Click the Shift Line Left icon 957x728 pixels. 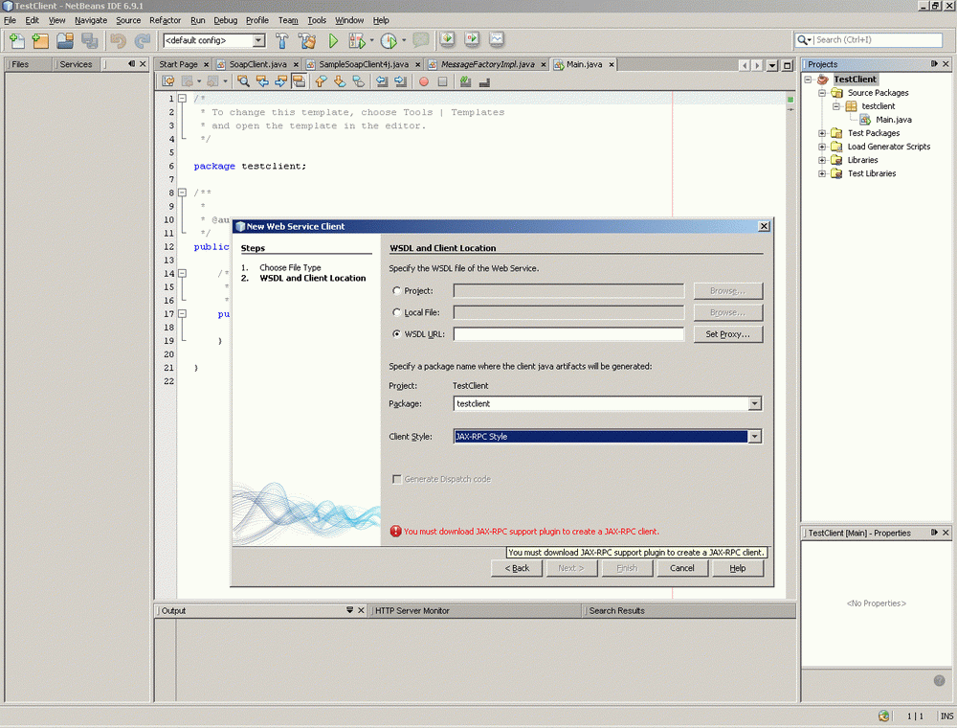coord(382,81)
